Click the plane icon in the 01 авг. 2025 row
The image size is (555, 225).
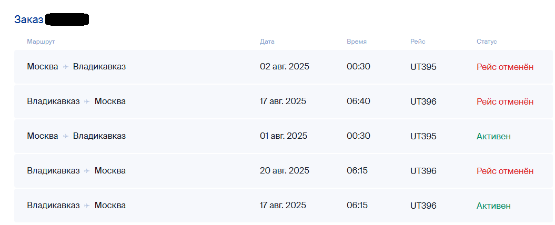(66, 136)
